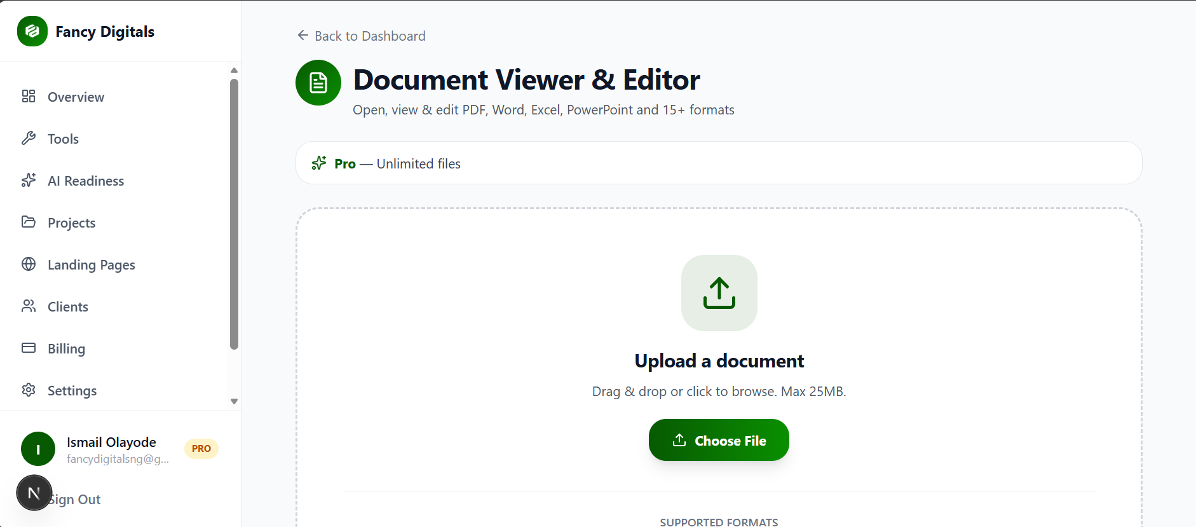Click the Open, view & edit formats subtitle
Viewport: 1196px width, 527px height.
(x=543, y=110)
